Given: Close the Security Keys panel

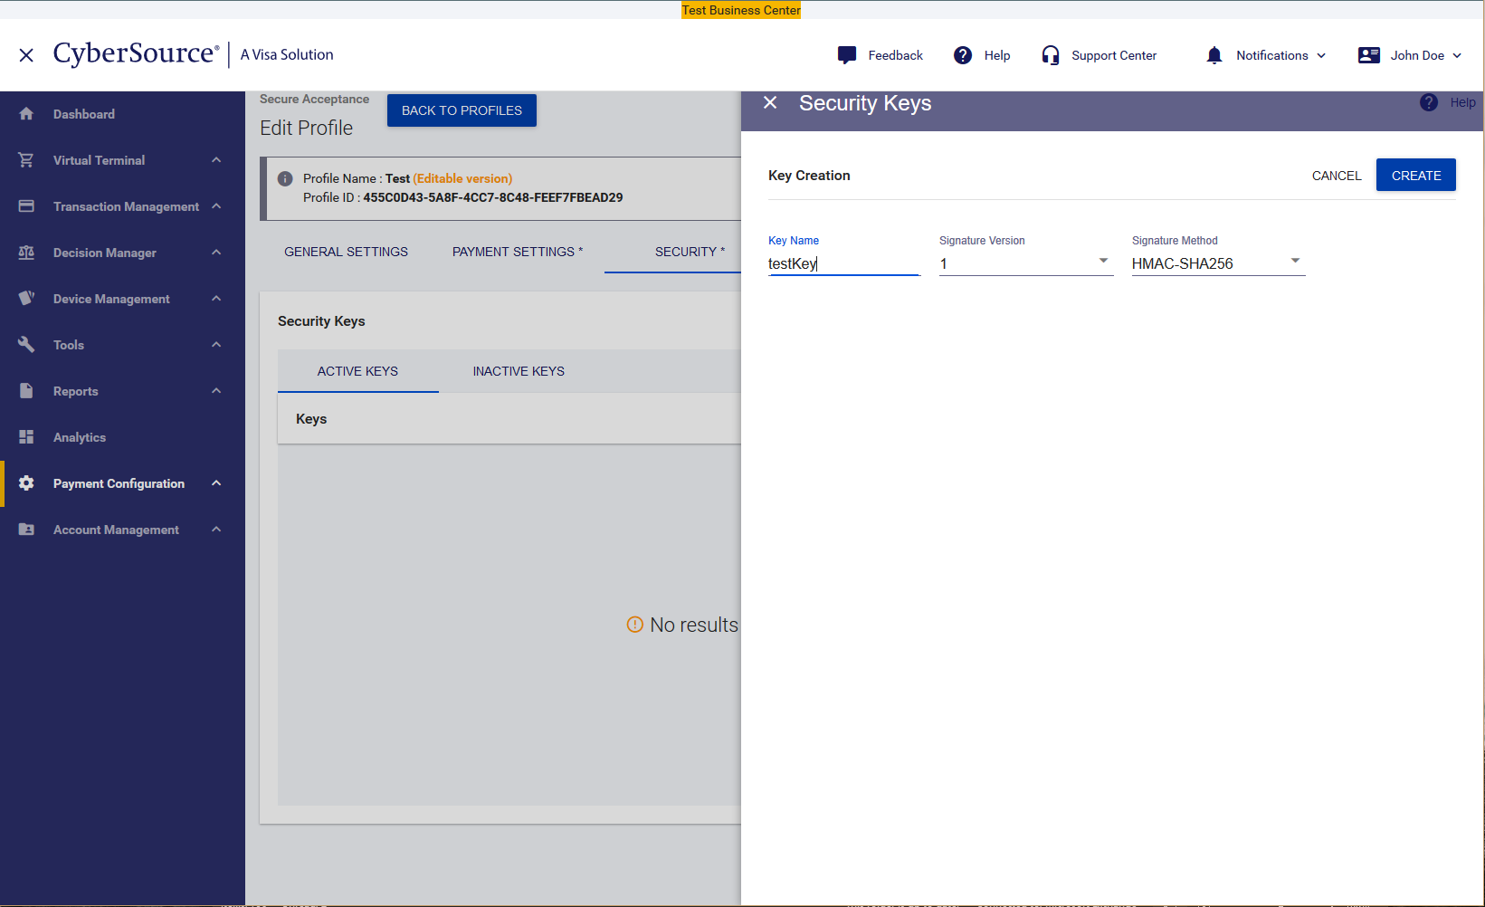Looking at the screenshot, I should coord(770,103).
